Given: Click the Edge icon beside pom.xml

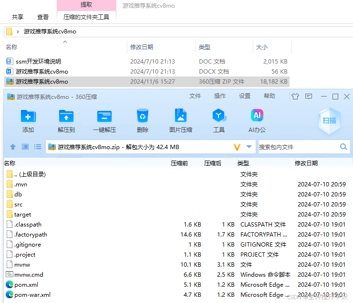Looking at the screenshot, I should tap(10, 285).
